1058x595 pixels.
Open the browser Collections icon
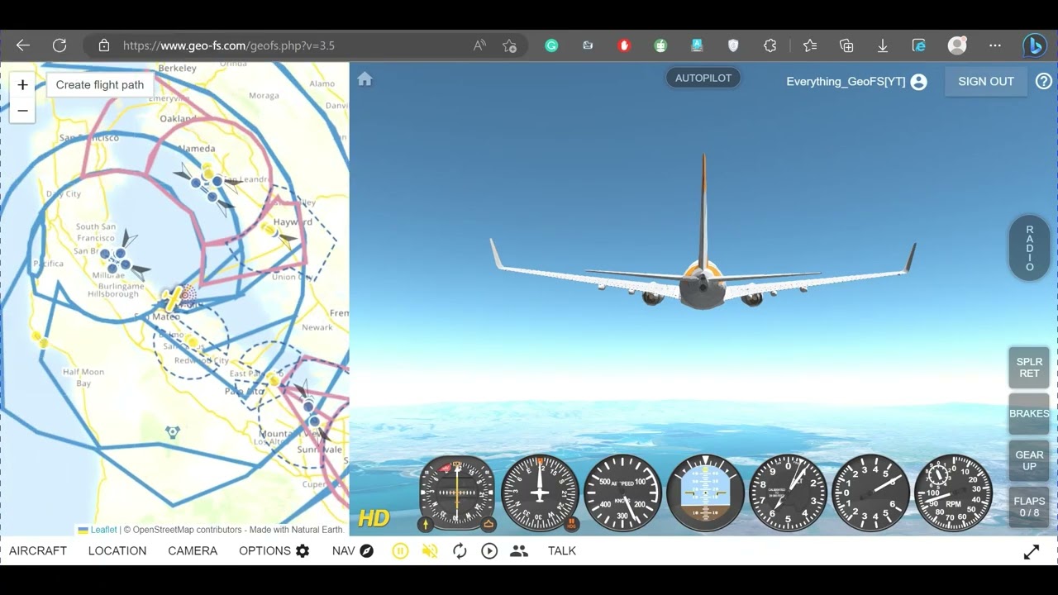click(846, 45)
